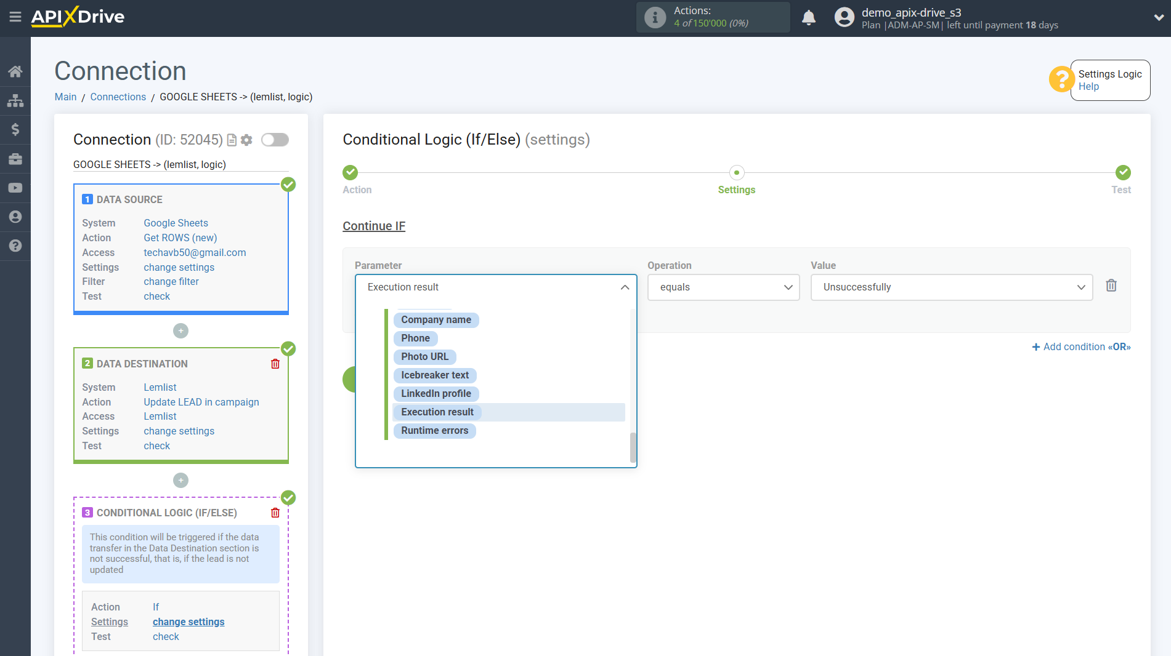
Task: Click Conditional Logic If action
Action: [x=156, y=607]
